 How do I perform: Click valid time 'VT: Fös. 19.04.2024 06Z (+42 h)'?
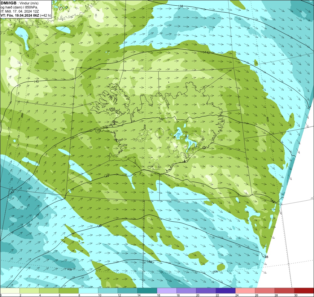[26, 15]
